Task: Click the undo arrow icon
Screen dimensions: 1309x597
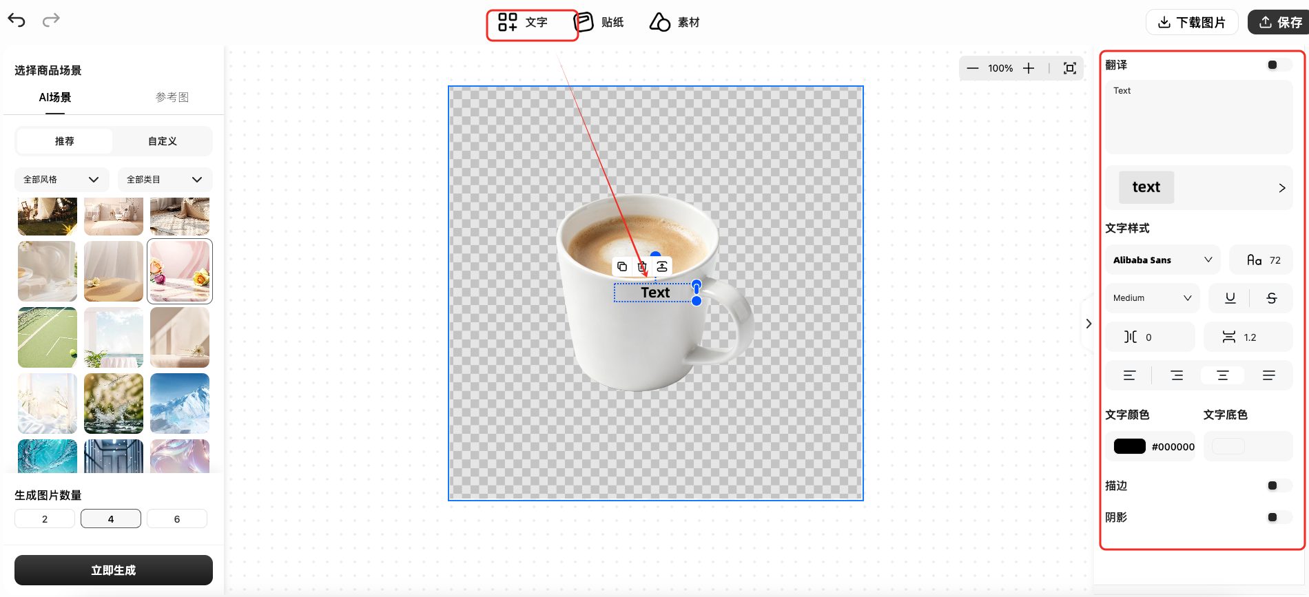Action: point(17,21)
